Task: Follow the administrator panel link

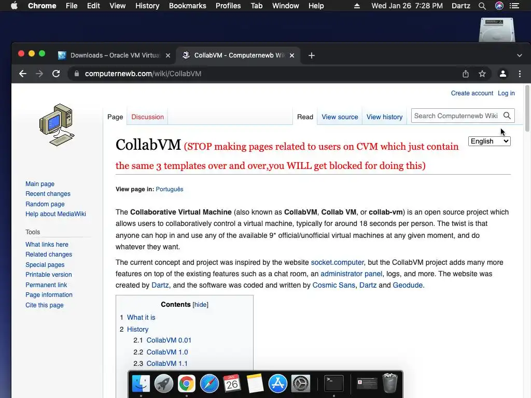Action: click(x=351, y=274)
